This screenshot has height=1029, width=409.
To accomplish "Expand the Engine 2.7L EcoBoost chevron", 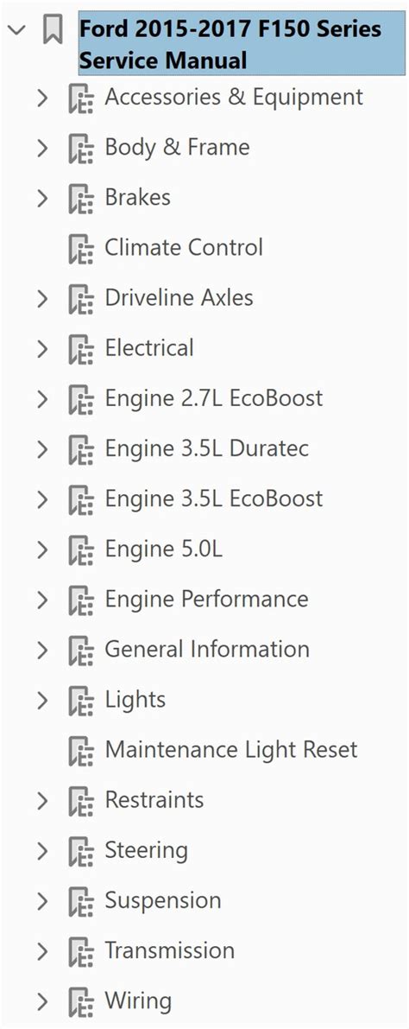I will coord(42,399).
